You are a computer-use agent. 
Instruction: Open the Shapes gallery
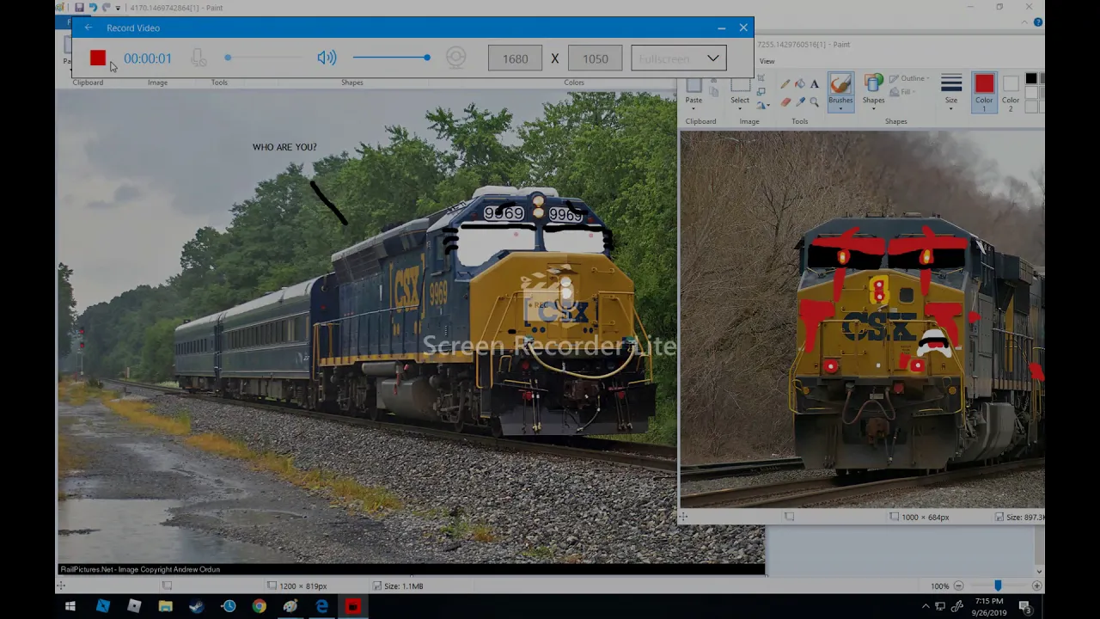pos(873,90)
